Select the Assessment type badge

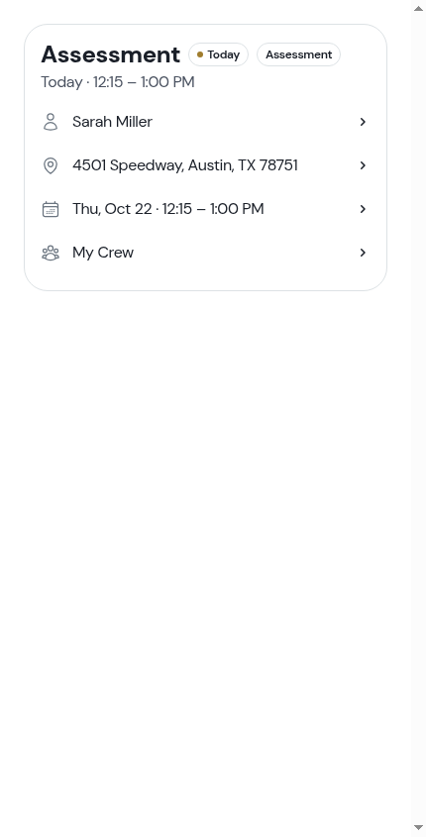tap(298, 54)
